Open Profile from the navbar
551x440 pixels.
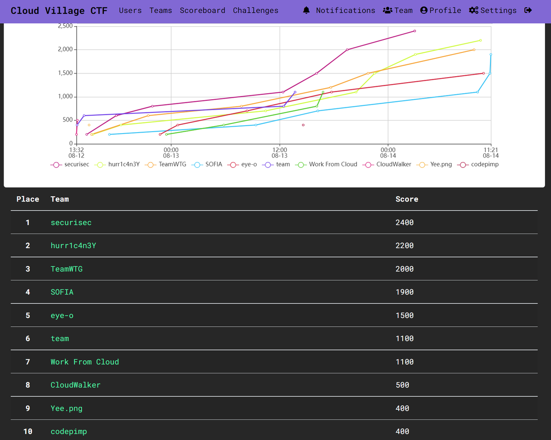(x=441, y=10)
